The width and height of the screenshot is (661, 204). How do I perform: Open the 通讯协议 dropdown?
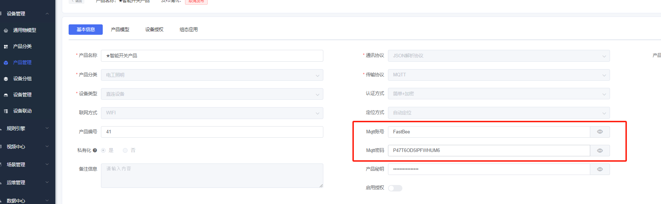(x=499, y=56)
